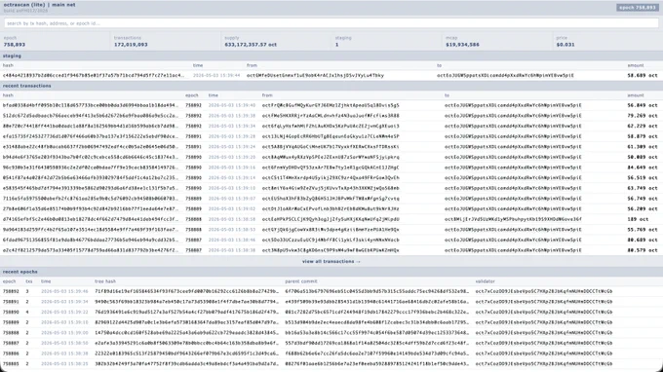The width and height of the screenshot is (663, 372).
Task: Click the parent commit column header
Action: pos(301,281)
